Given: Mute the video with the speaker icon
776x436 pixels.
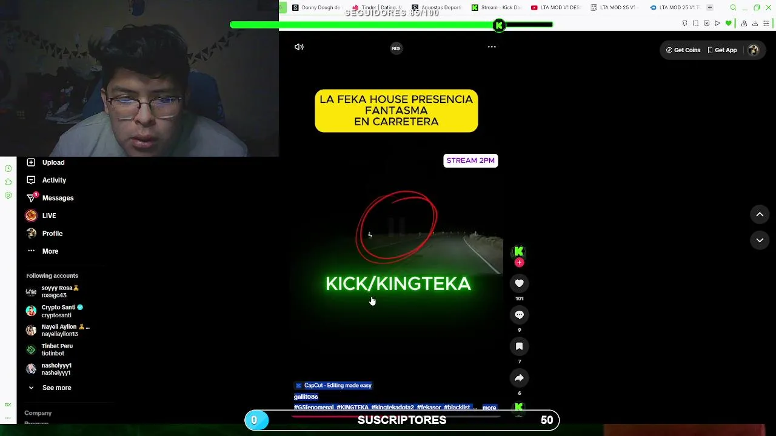Looking at the screenshot, I should [x=299, y=47].
